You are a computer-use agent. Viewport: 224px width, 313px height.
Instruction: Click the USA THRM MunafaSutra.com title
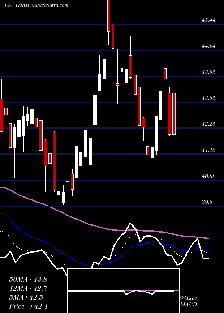coord(36,5)
